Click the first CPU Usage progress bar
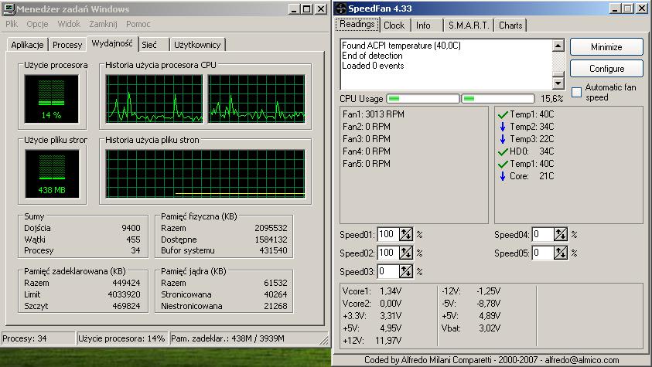652x367 pixels. pos(423,98)
